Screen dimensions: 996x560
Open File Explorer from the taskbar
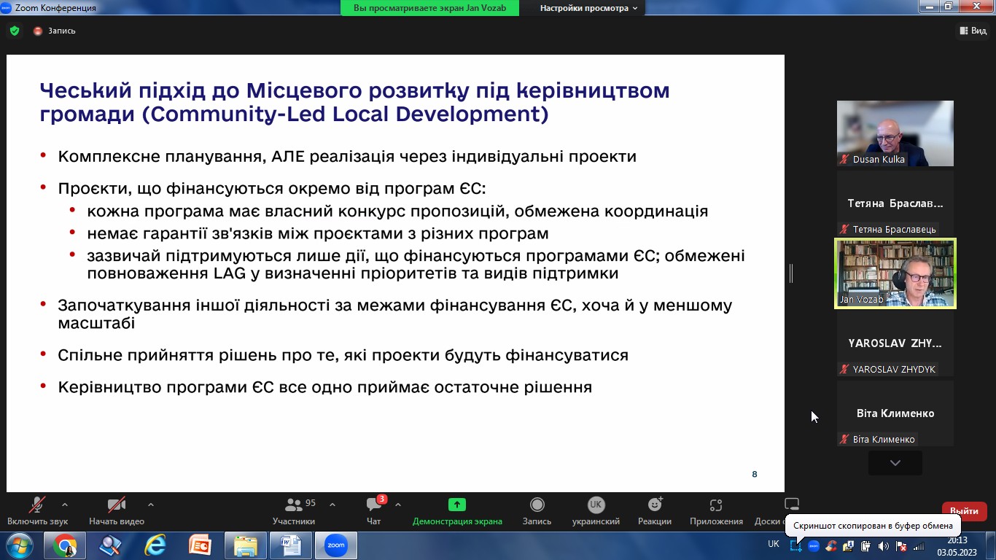(x=246, y=545)
